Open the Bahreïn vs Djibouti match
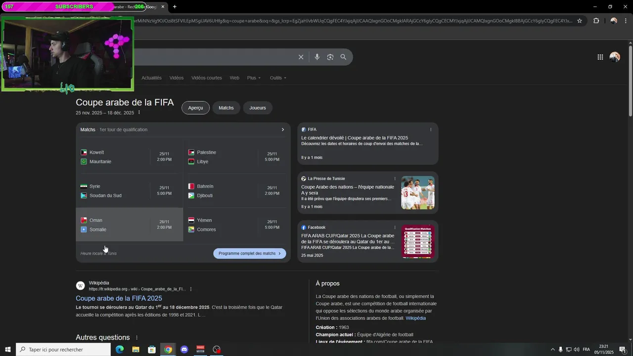The width and height of the screenshot is (633, 356). 237,191
